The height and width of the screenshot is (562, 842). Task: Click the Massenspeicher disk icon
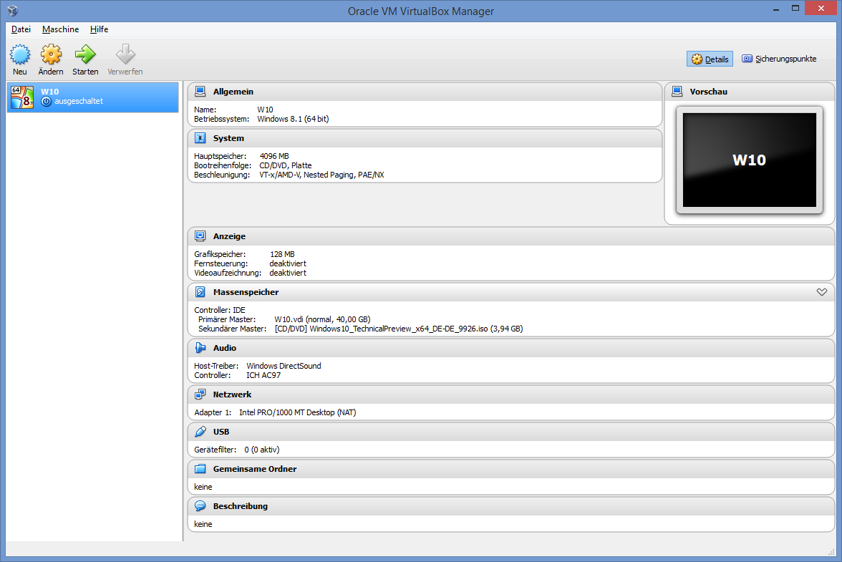(x=200, y=292)
